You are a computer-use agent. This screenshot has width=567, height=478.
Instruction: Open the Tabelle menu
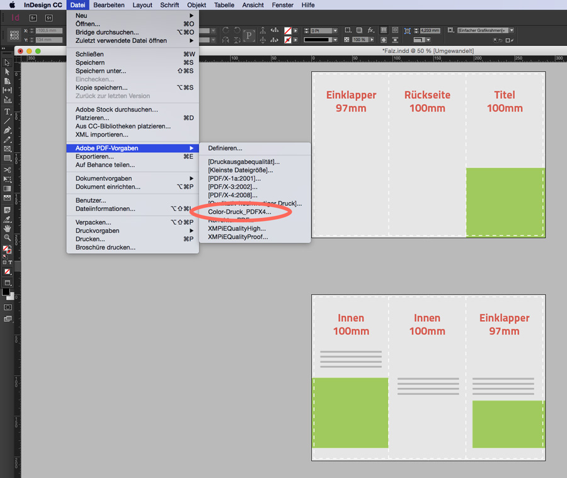224,5
